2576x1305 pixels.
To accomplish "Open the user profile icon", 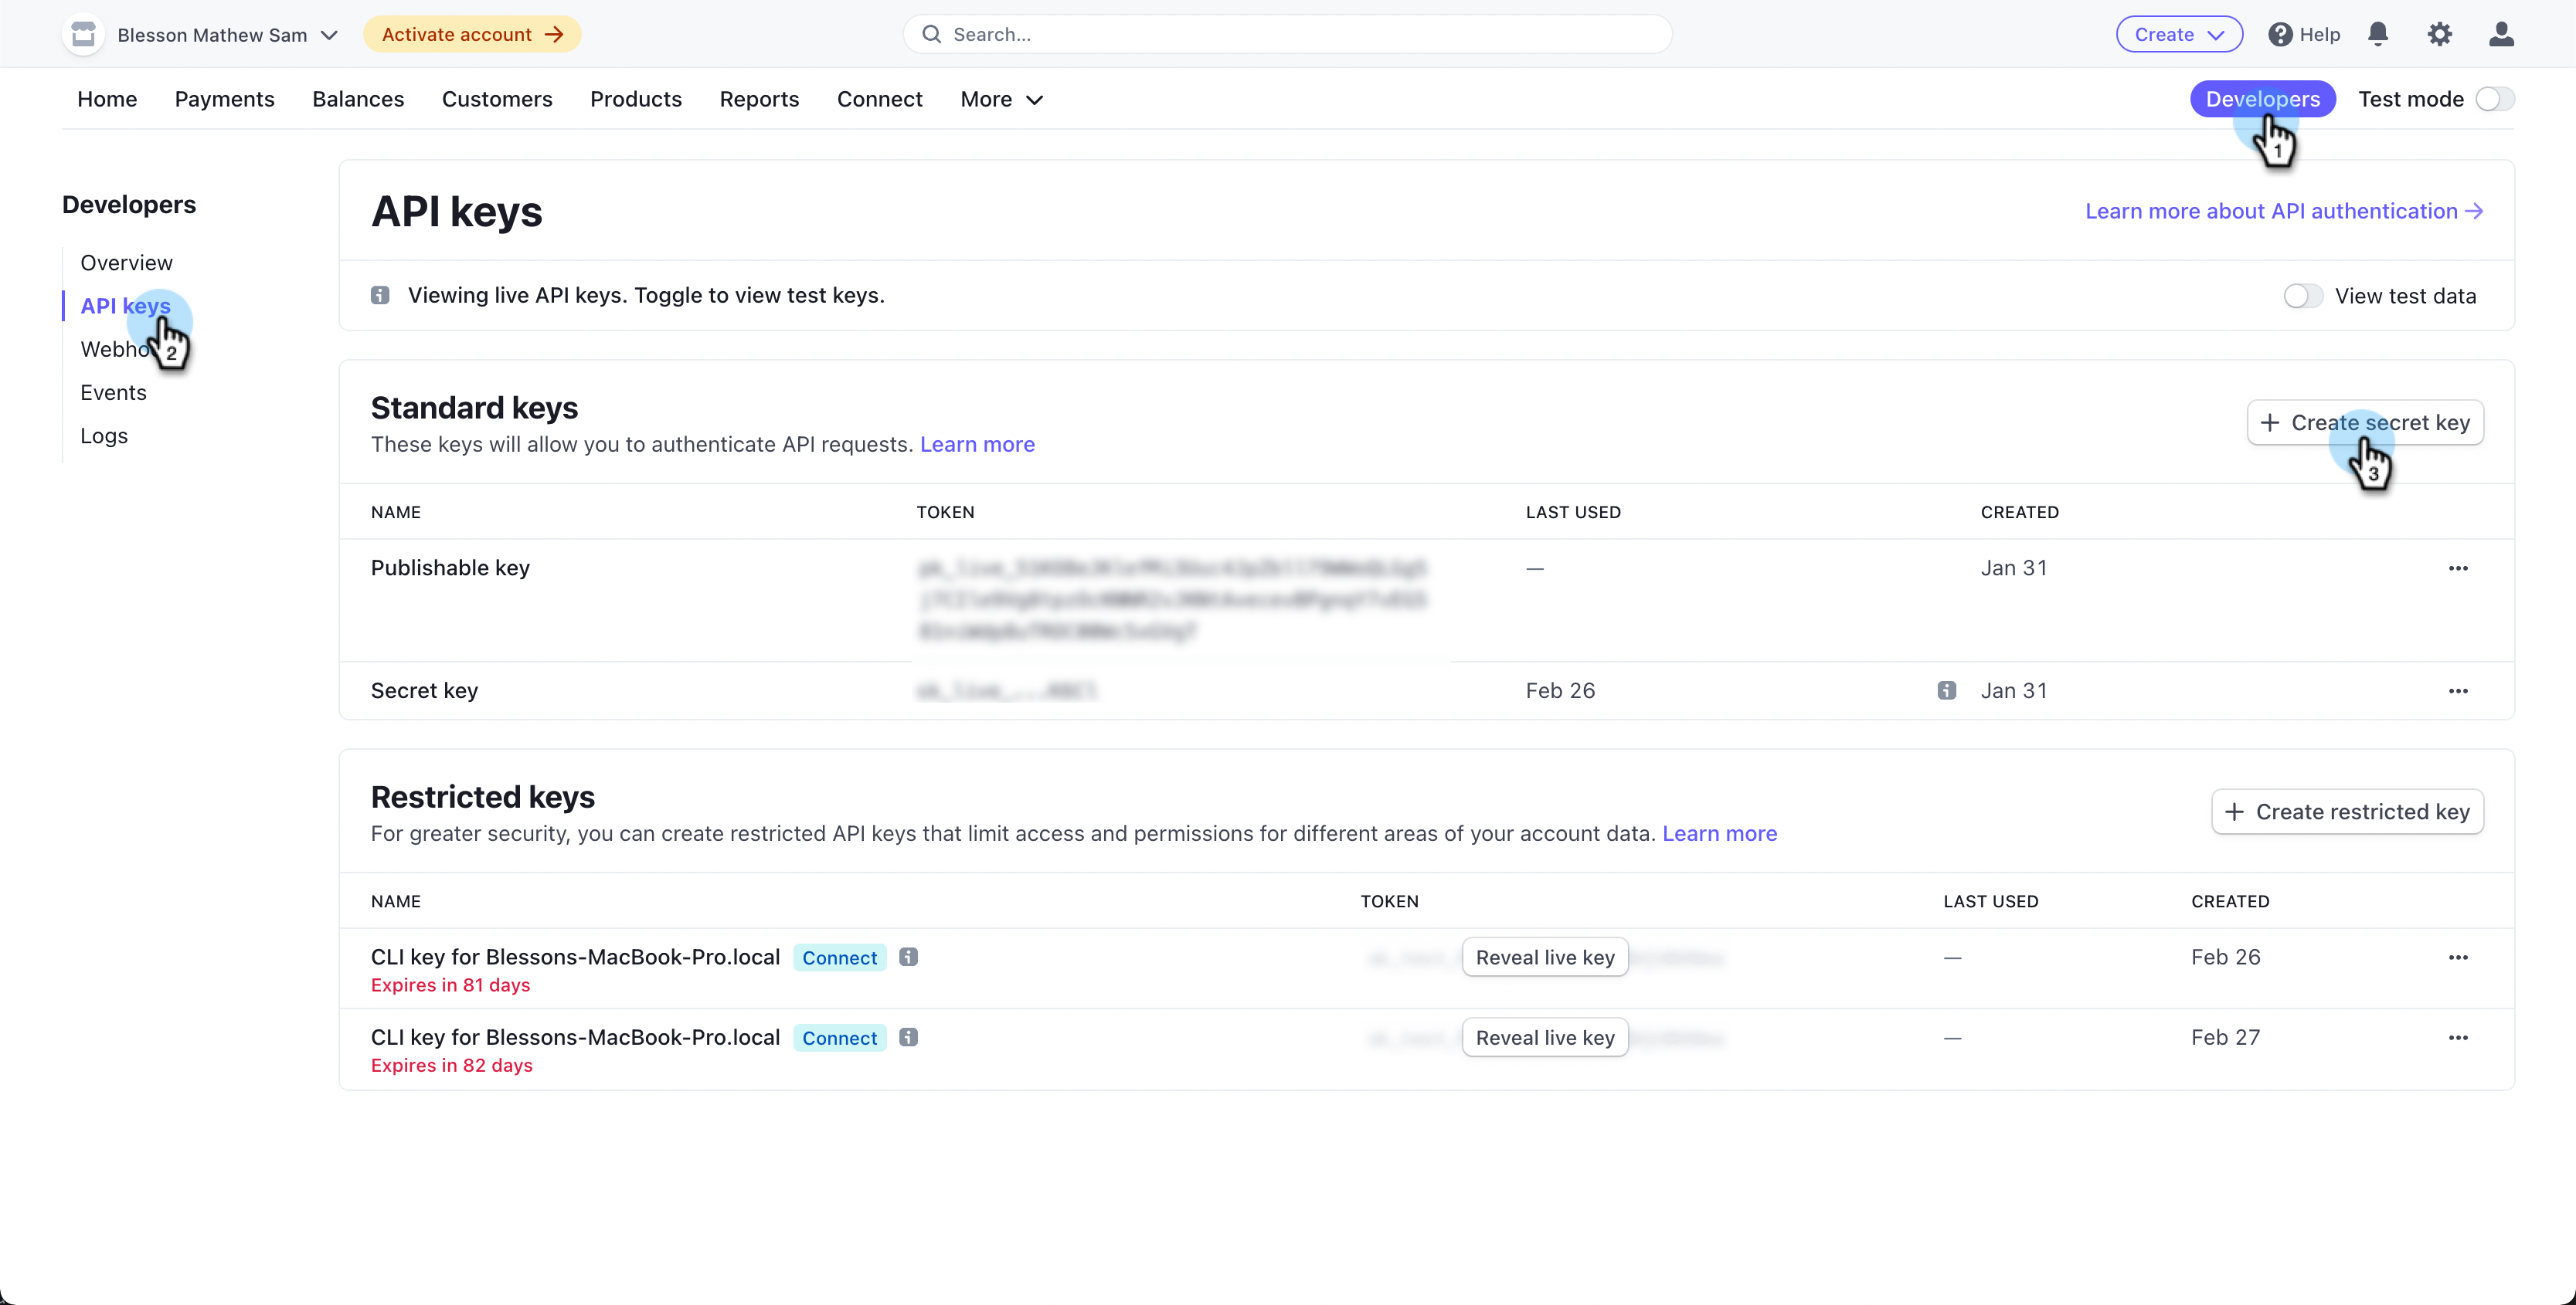I will pyautogui.click(x=2500, y=34).
